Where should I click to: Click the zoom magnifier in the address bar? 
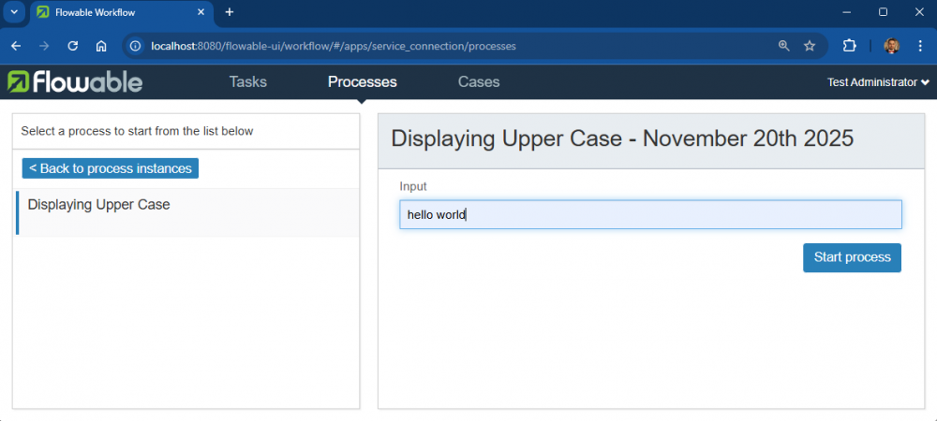(783, 46)
